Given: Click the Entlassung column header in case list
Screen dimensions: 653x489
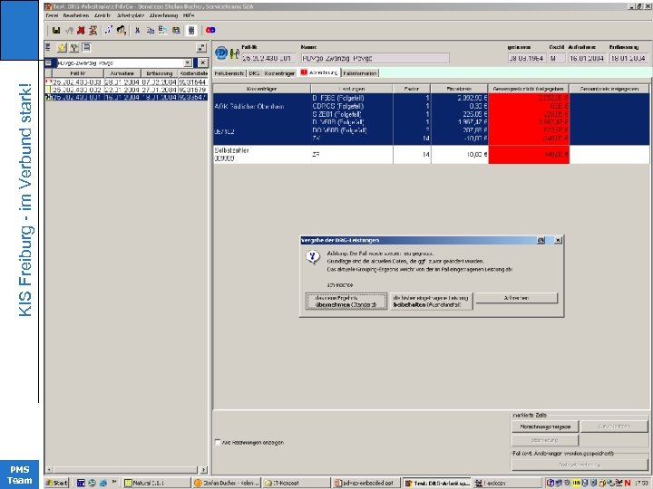Looking at the screenshot, I should point(160,73).
